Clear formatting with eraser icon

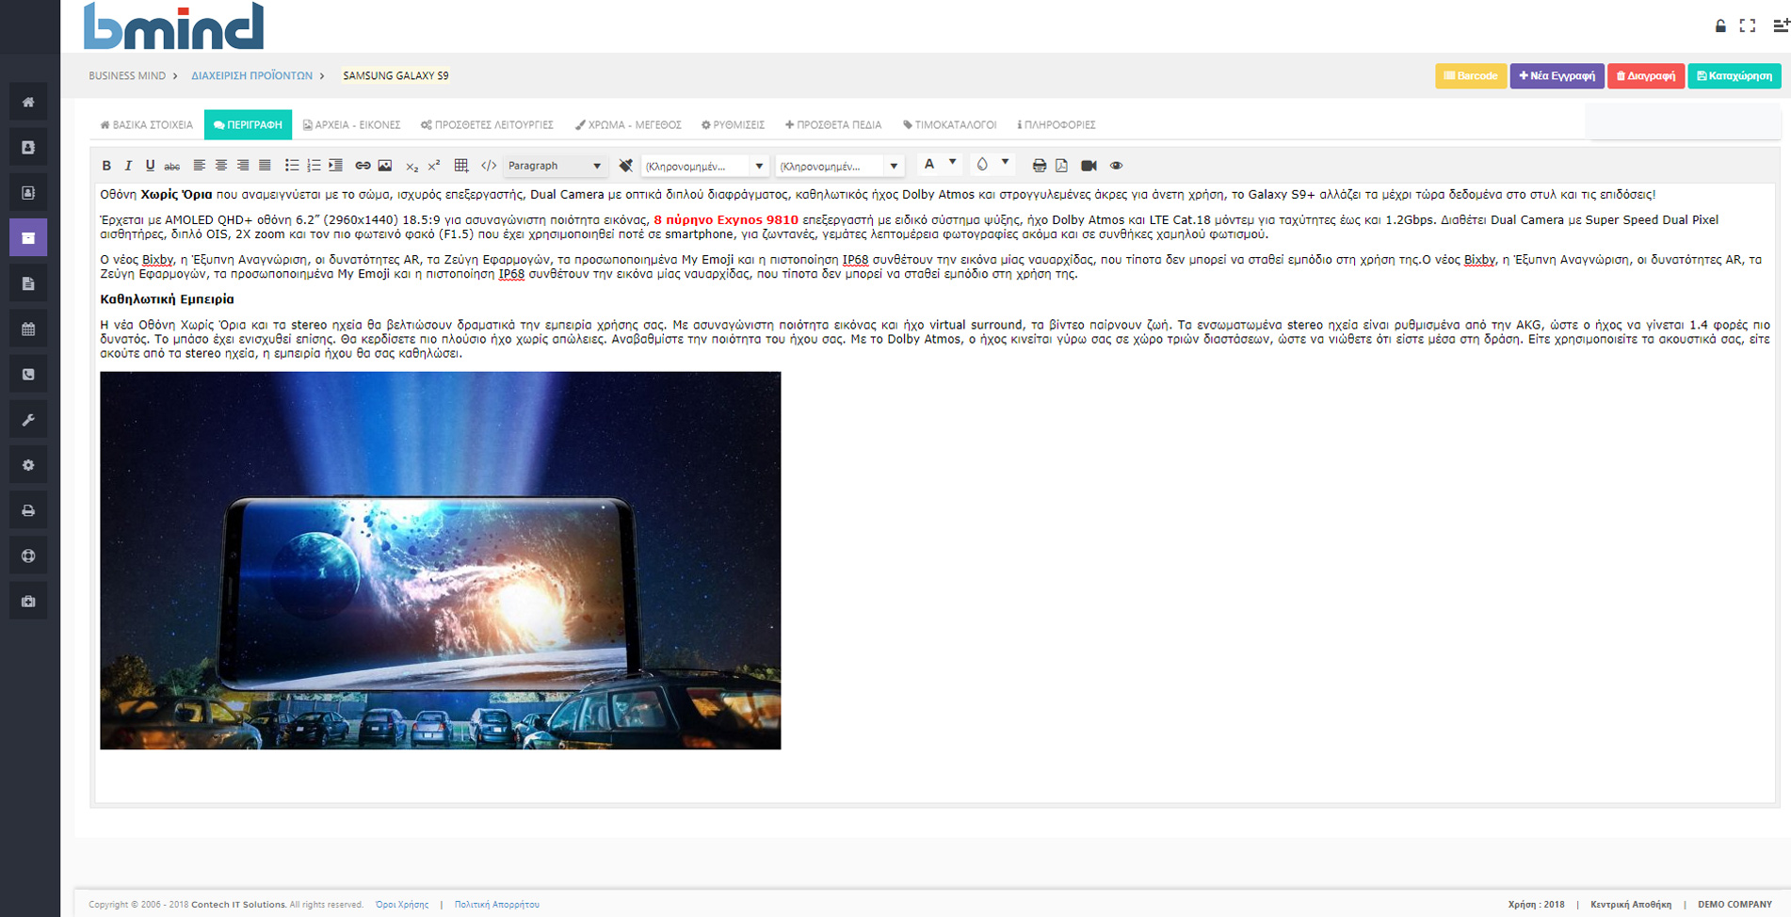(625, 166)
